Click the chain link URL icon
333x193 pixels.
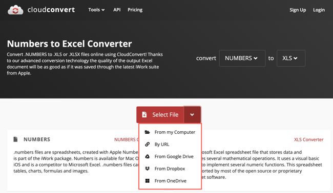coord(147,144)
